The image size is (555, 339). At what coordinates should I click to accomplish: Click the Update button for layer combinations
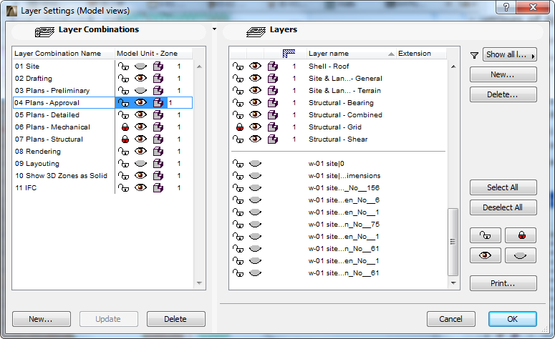pyautogui.click(x=109, y=319)
